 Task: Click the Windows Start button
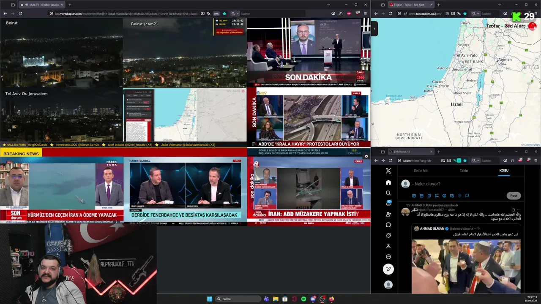[x=210, y=299]
